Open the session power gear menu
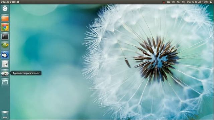Viewport: 214px width, 120px height. (x=211, y=2)
